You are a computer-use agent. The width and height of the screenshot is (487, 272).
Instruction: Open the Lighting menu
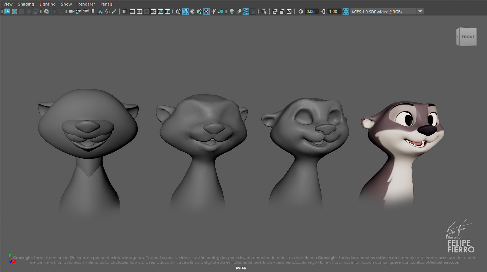click(47, 4)
